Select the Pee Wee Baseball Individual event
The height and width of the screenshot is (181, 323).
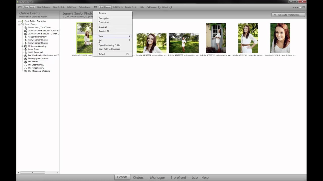click(43, 56)
